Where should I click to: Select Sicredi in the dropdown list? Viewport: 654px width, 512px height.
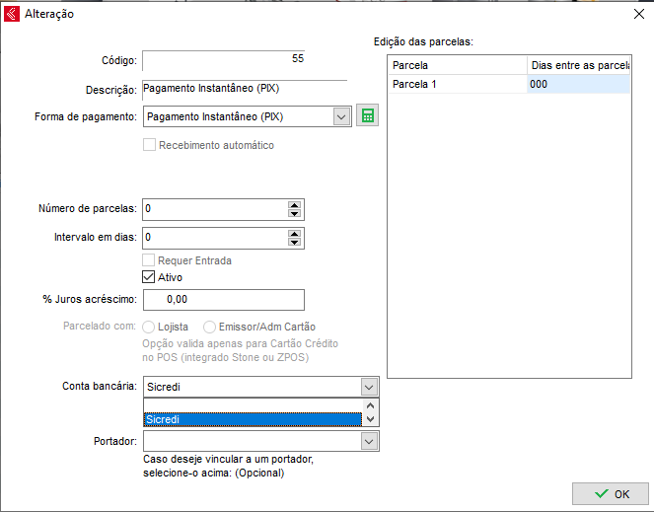(252, 419)
